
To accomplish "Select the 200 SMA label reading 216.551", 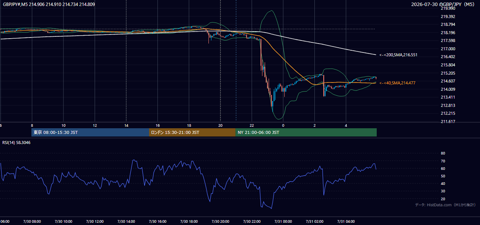I will click(x=398, y=55).
